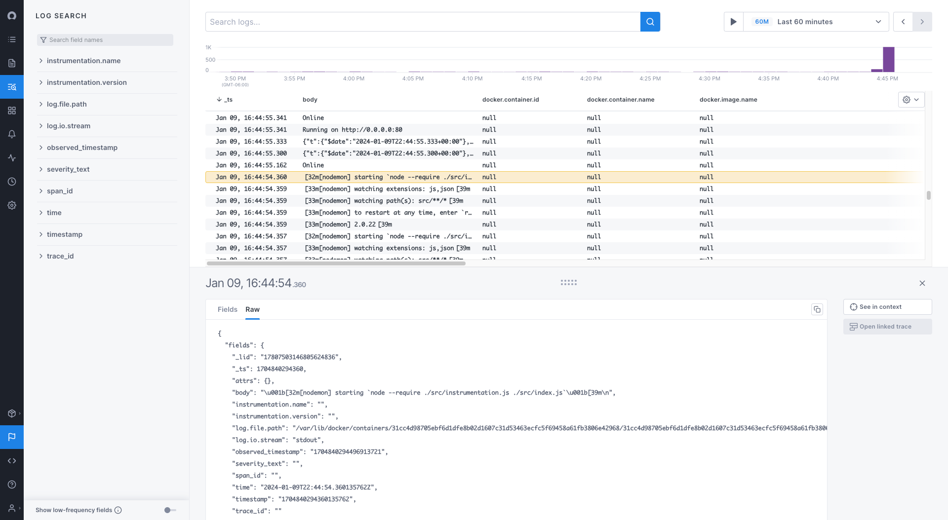Open the code brackets sidebar icon
This screenshot has height=520, width=948.
12,461
